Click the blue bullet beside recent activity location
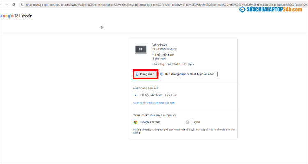 136,95
